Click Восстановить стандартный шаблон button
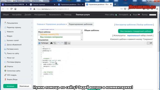The height and width of the screenshot is (90, 160). [135, 31]
